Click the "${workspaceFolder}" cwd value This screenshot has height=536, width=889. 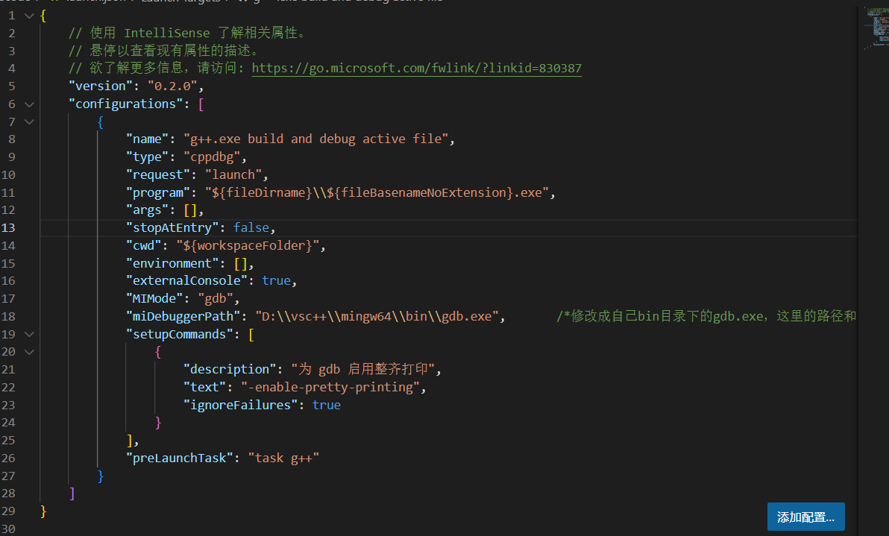coord(248,246)
